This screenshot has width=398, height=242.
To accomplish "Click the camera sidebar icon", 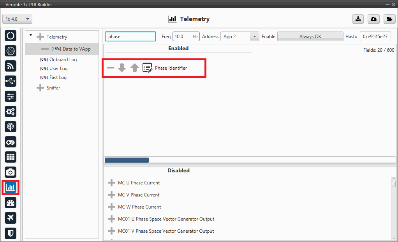I will click(11, 172).
